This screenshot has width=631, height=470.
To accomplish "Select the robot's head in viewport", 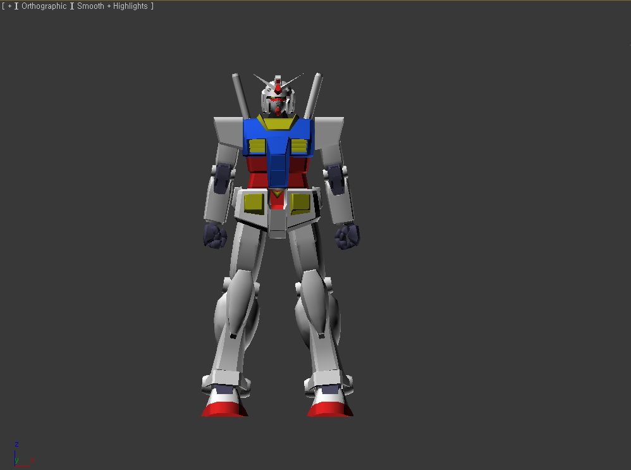I will (x=278, y=96).
